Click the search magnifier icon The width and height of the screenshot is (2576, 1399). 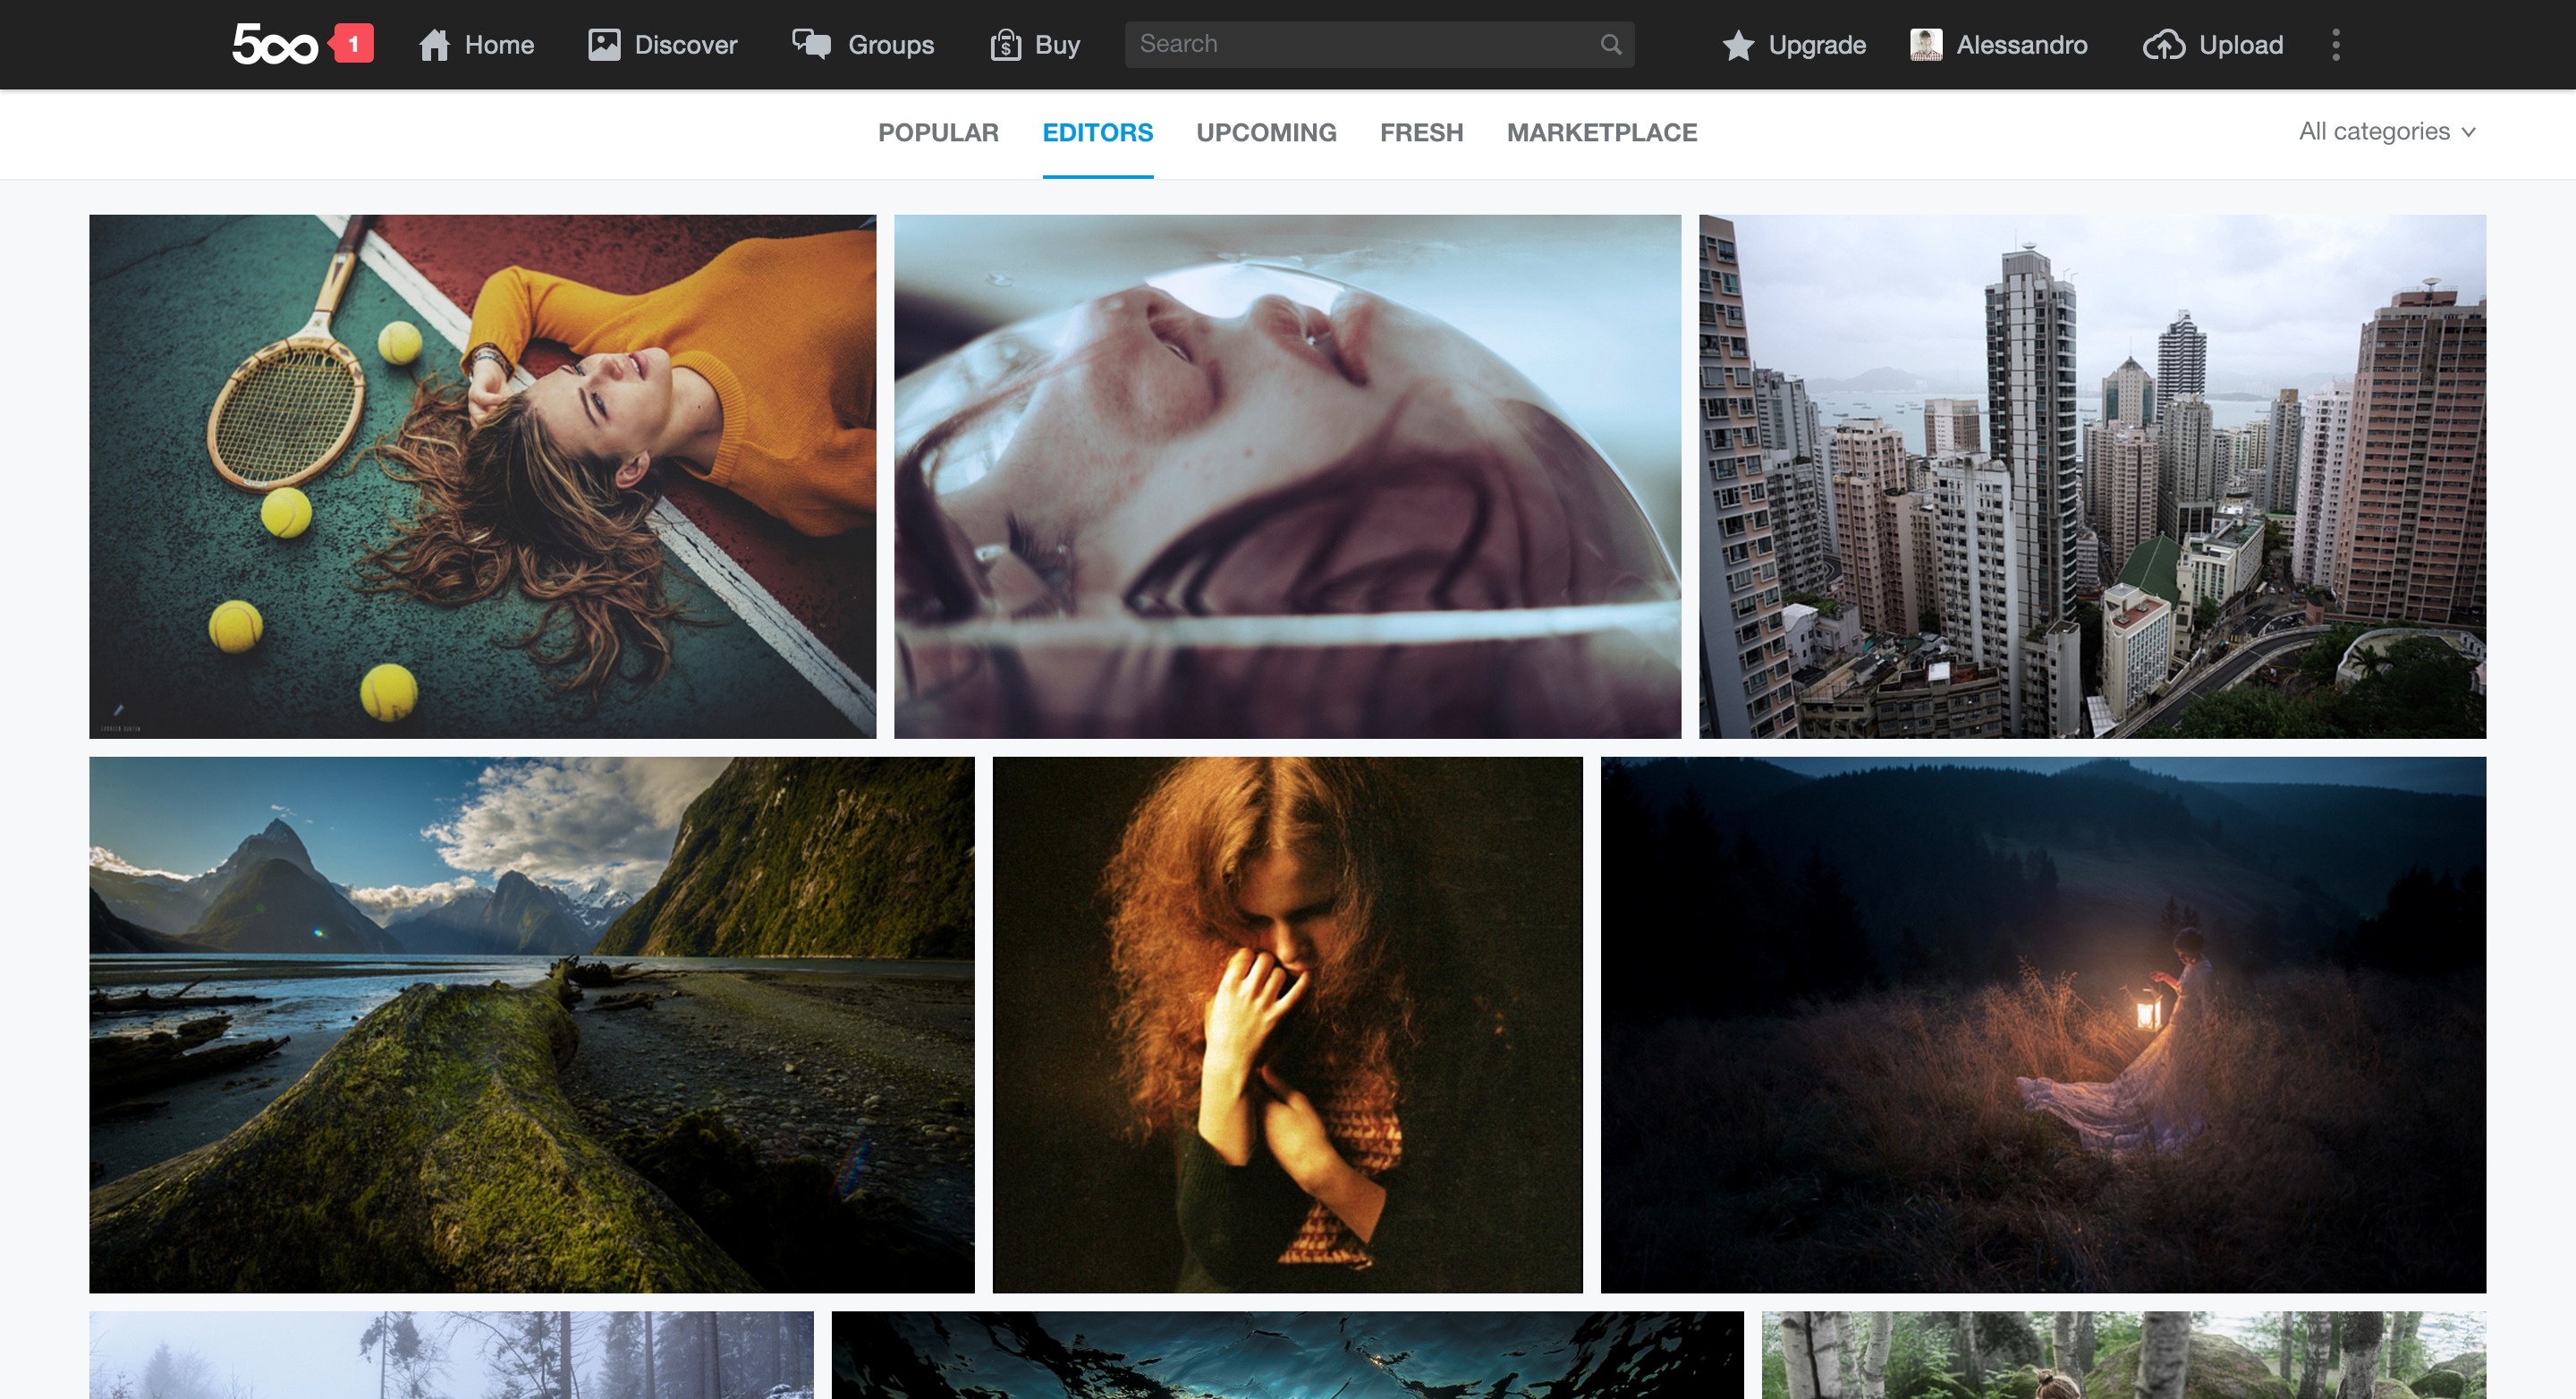pos(1610,44)
